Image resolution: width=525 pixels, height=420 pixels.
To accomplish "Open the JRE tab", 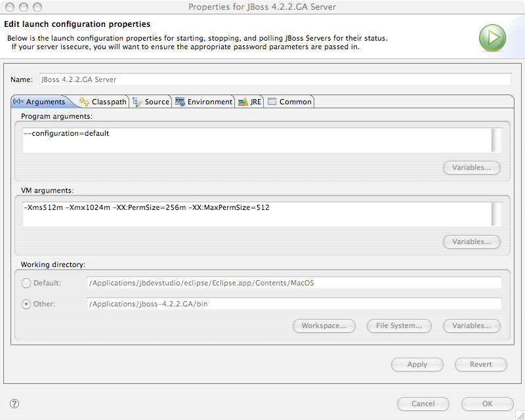I will tap(250, 102).
